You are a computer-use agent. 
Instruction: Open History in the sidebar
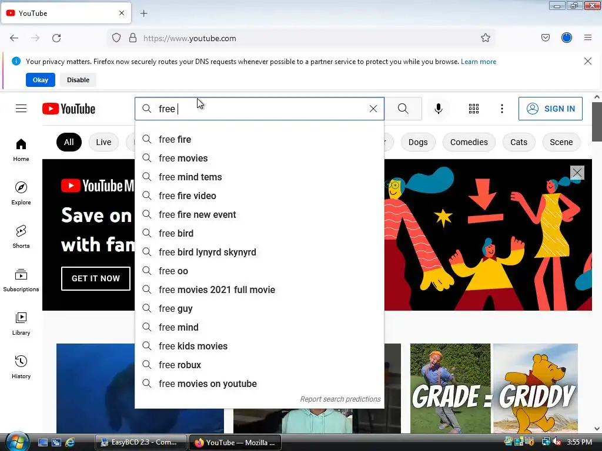(21, 367)
